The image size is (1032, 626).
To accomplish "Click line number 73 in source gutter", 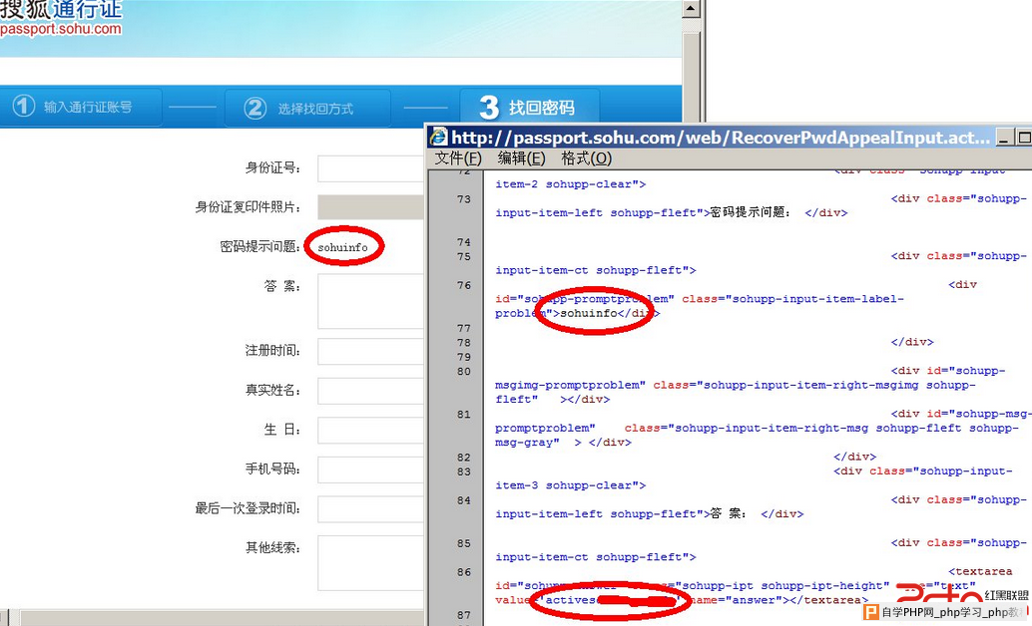I will point(464,199).
